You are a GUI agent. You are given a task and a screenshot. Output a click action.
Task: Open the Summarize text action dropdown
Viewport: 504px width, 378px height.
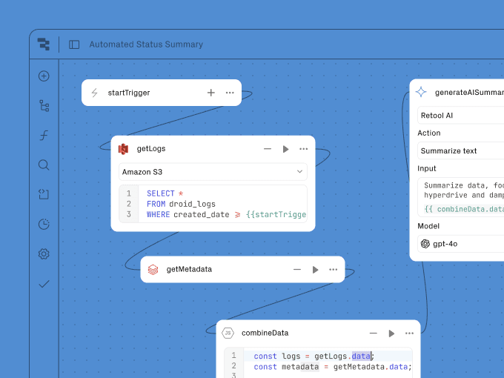(461, 150)
